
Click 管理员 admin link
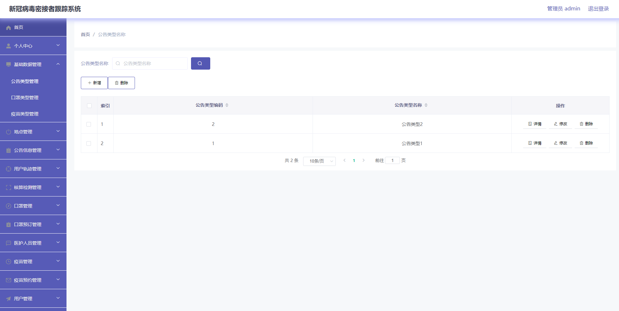564,9
